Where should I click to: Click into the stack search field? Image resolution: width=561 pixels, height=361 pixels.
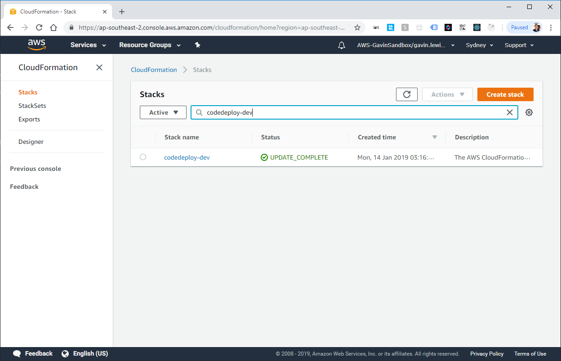tap(354, 112)
